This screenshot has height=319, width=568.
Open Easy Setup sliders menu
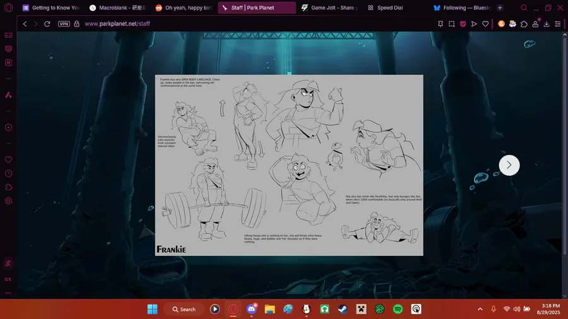pyautogui.click(x=558, y=24)
